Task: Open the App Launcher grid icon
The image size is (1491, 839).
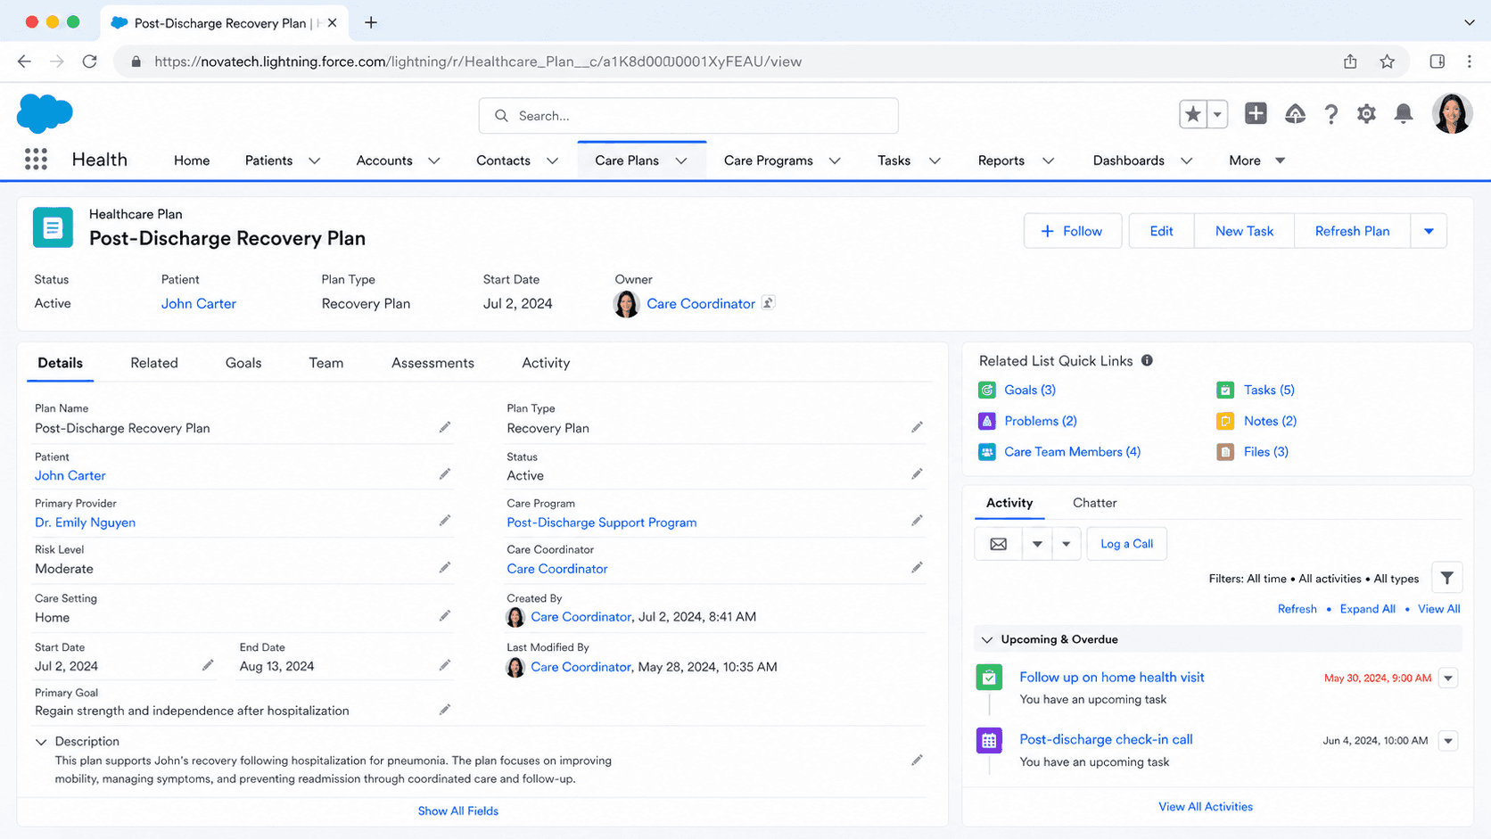Action: pyautogui.click(x=36, y=160)
